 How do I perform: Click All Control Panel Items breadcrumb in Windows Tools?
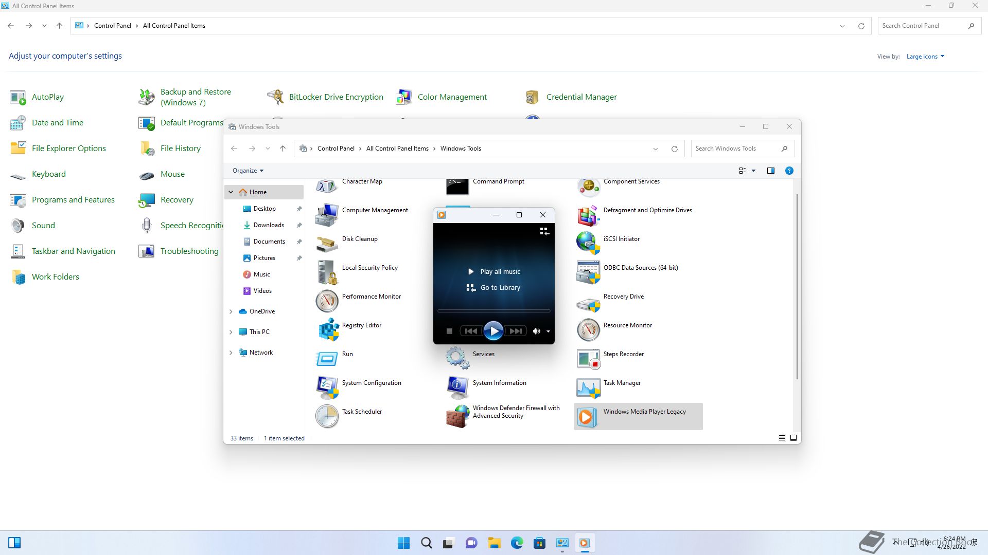(x=397, y=149)
